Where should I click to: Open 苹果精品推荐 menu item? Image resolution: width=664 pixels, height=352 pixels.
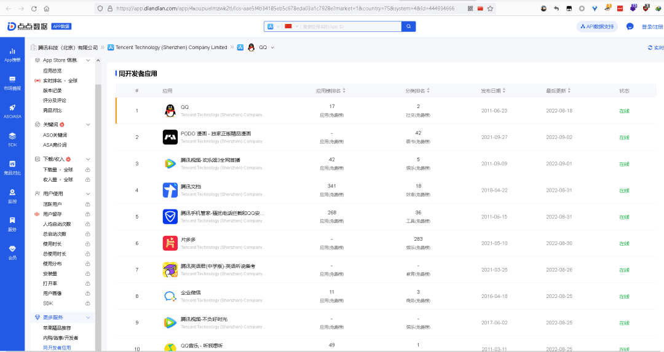click(x=57, y=328)
